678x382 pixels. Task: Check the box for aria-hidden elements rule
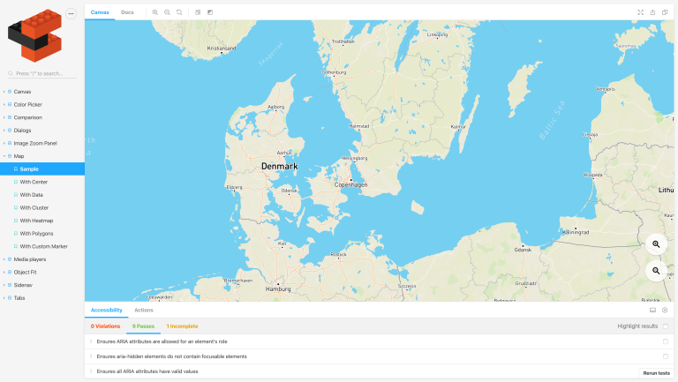[666, 356]
